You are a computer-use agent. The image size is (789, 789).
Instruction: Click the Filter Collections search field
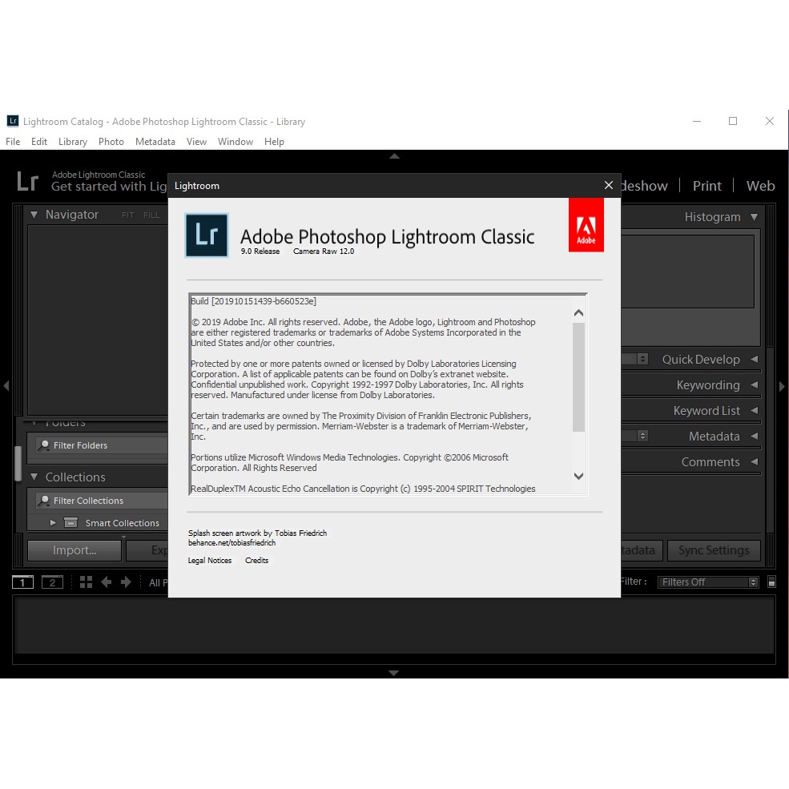click(x=102, y=500)
